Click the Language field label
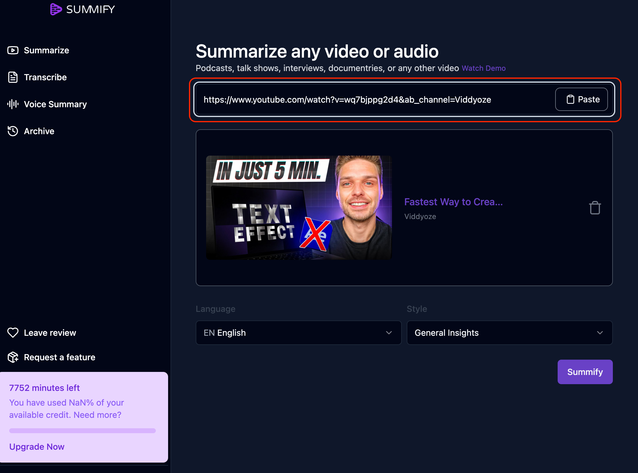Image resolution: width=638 pixels, height=473 pixels. 215,309
